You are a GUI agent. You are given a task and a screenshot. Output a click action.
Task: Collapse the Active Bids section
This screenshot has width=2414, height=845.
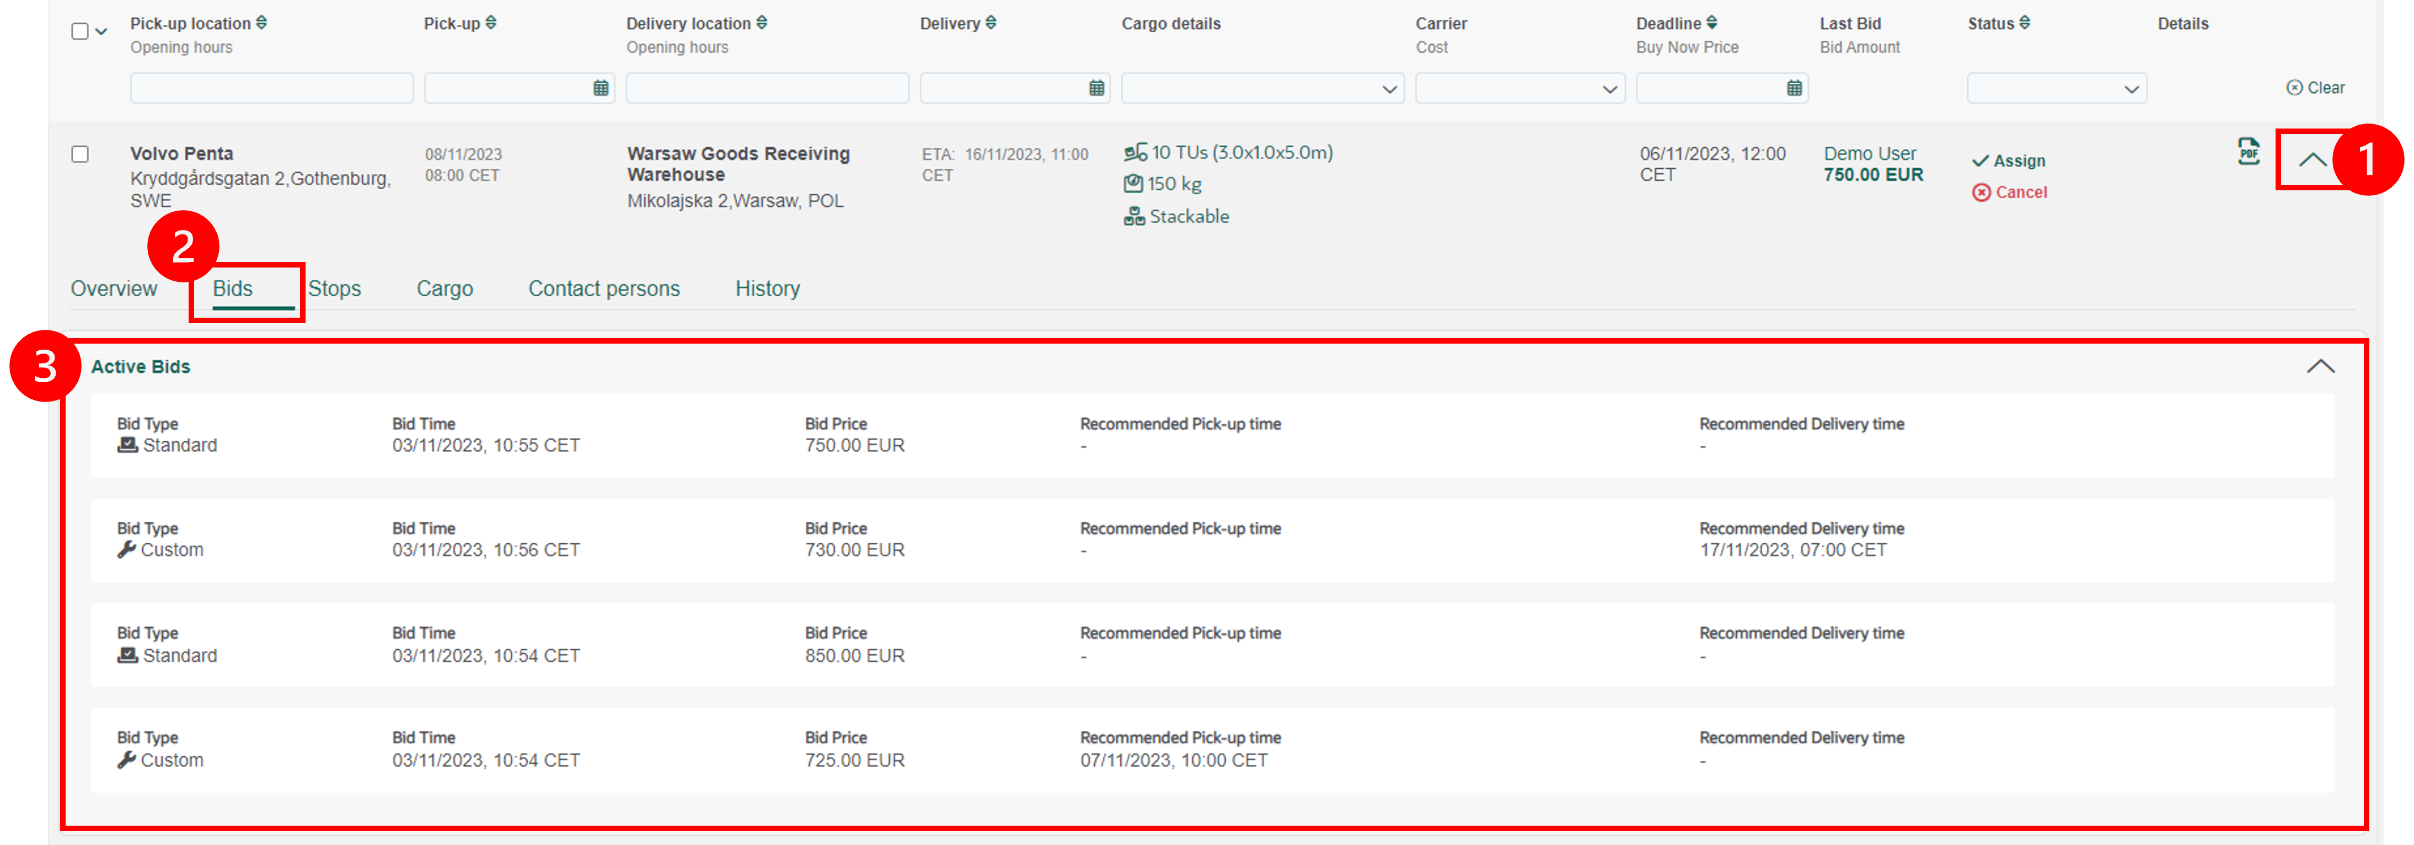2320,366
